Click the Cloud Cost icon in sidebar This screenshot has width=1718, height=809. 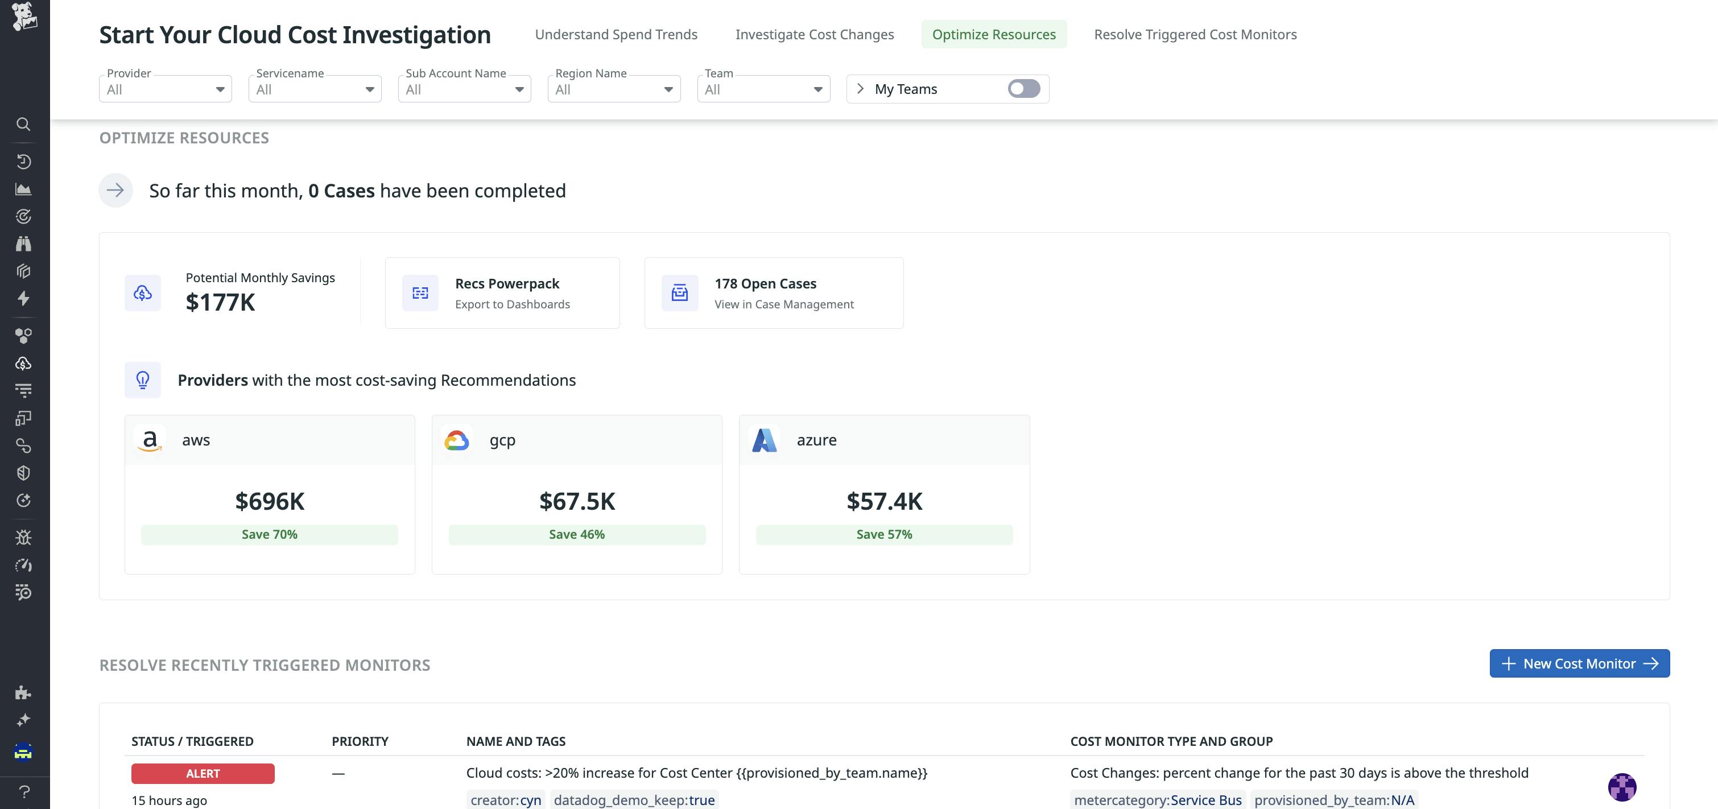coord(23,364)
